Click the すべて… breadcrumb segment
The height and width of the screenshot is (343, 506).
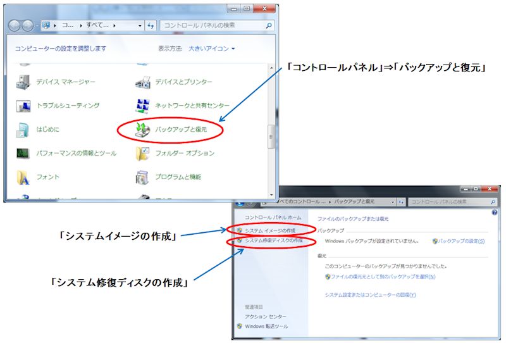point(97,25)
